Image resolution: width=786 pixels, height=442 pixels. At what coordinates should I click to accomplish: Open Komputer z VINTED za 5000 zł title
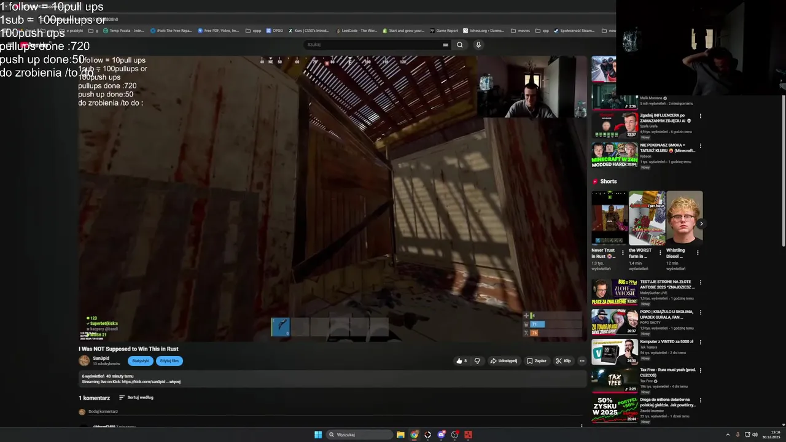tap(666, 341)
